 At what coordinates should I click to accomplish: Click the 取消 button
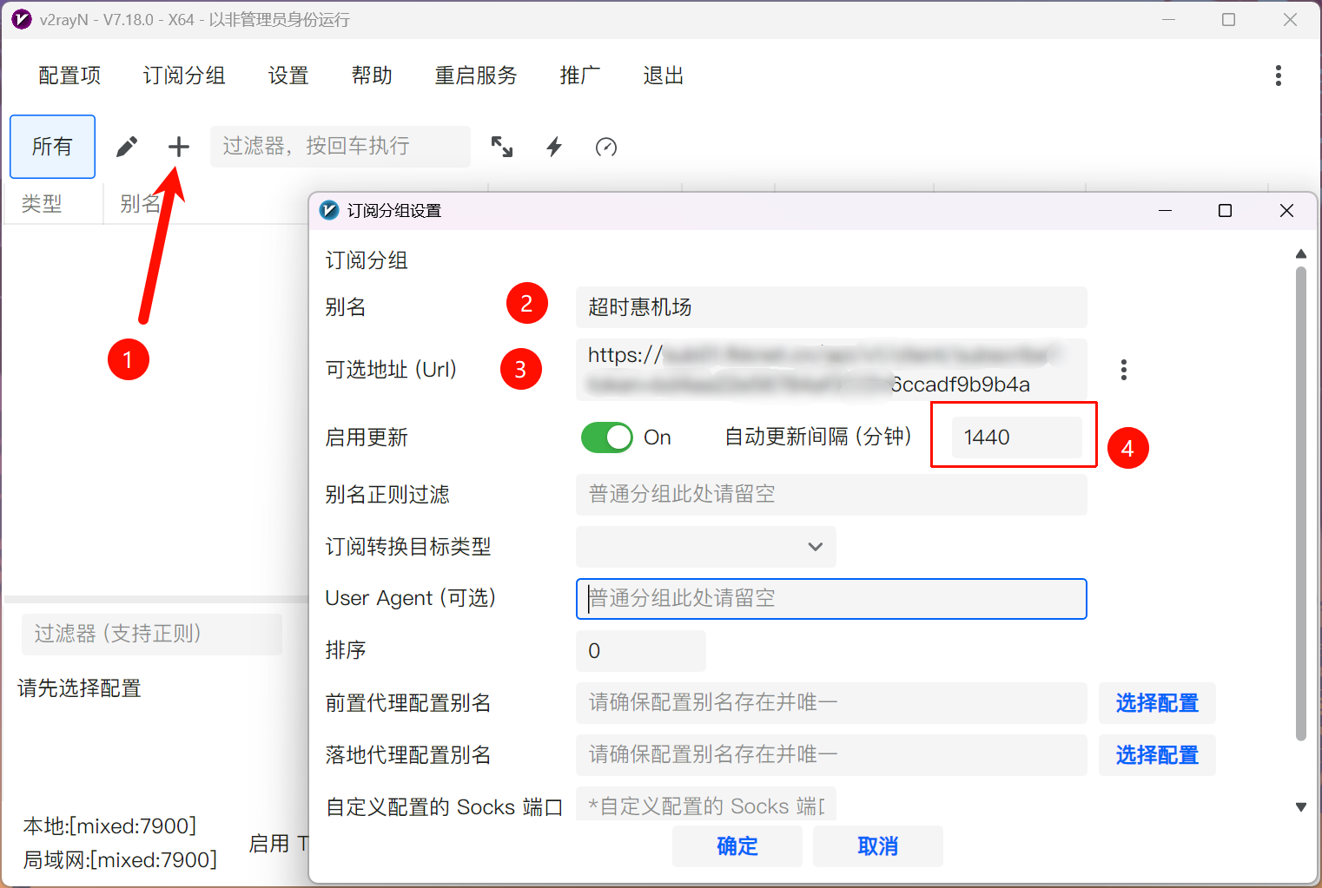(x=877, y=846)
